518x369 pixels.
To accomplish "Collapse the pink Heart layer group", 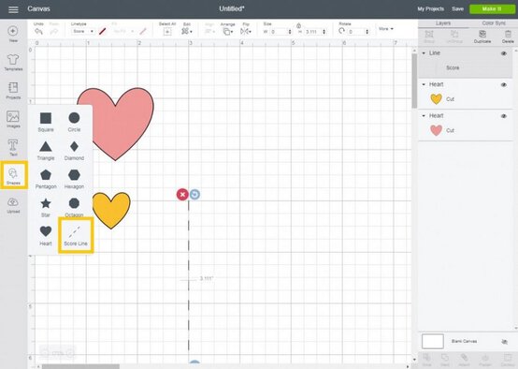I will (x=424, y=116).
